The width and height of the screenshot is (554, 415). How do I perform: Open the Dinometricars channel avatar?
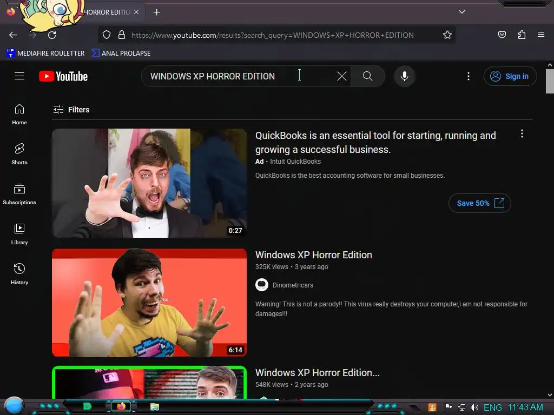click(x=262, y=285)
